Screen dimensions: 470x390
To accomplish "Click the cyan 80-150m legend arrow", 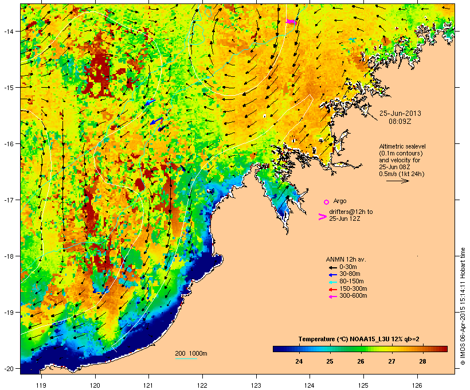I will click(332, 282).
